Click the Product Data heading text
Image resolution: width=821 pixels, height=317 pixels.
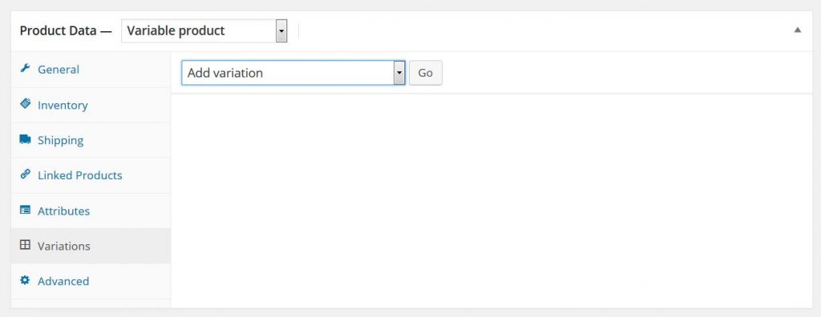58,31
